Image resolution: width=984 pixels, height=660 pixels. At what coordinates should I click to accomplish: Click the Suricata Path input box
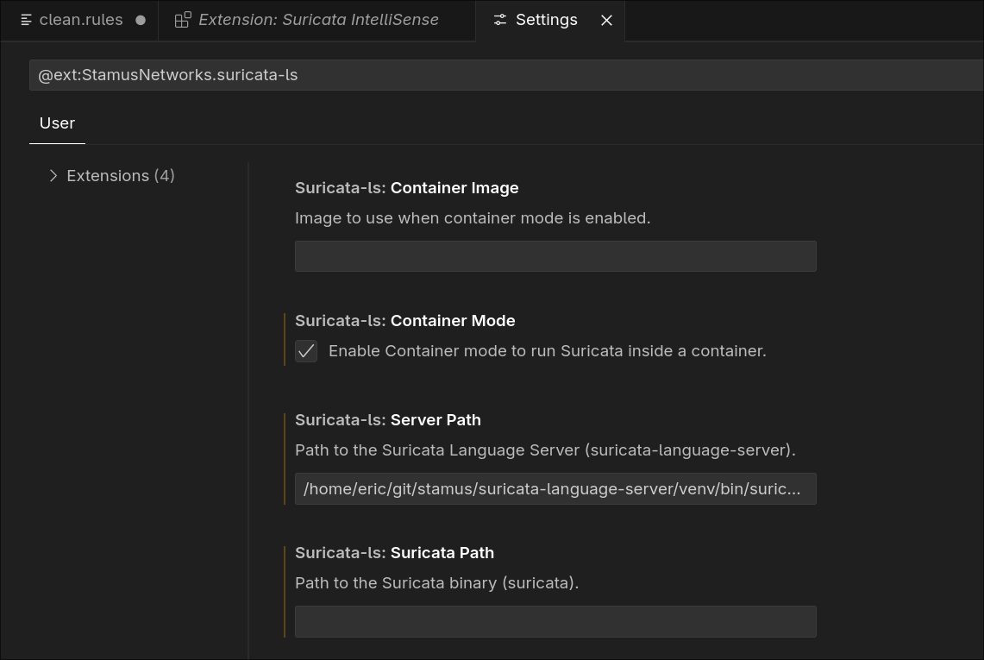[555, 621]
